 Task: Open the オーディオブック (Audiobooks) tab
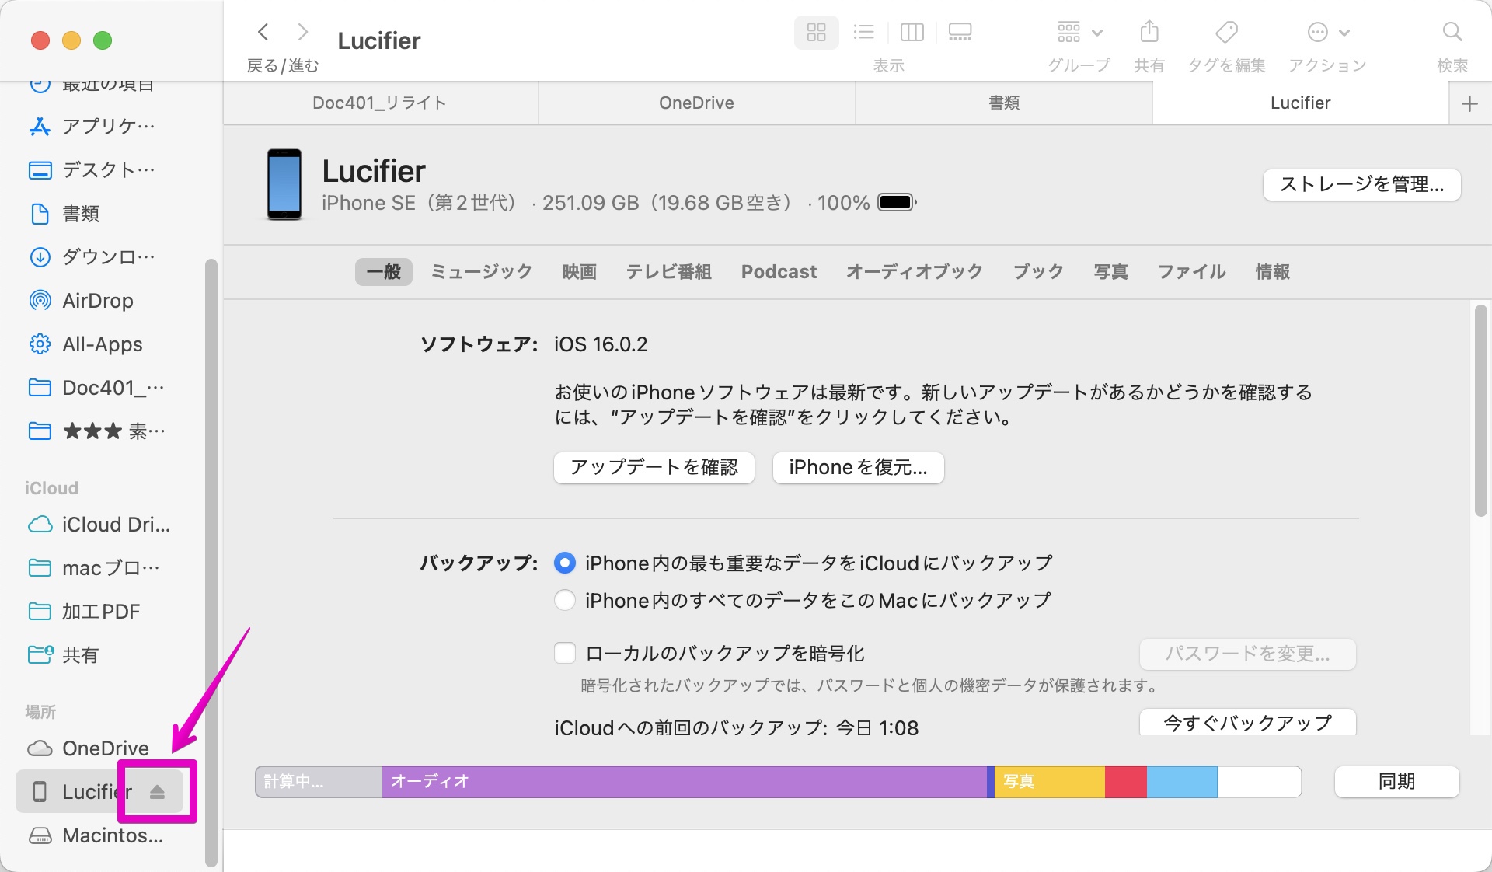(x=915, y=272)
